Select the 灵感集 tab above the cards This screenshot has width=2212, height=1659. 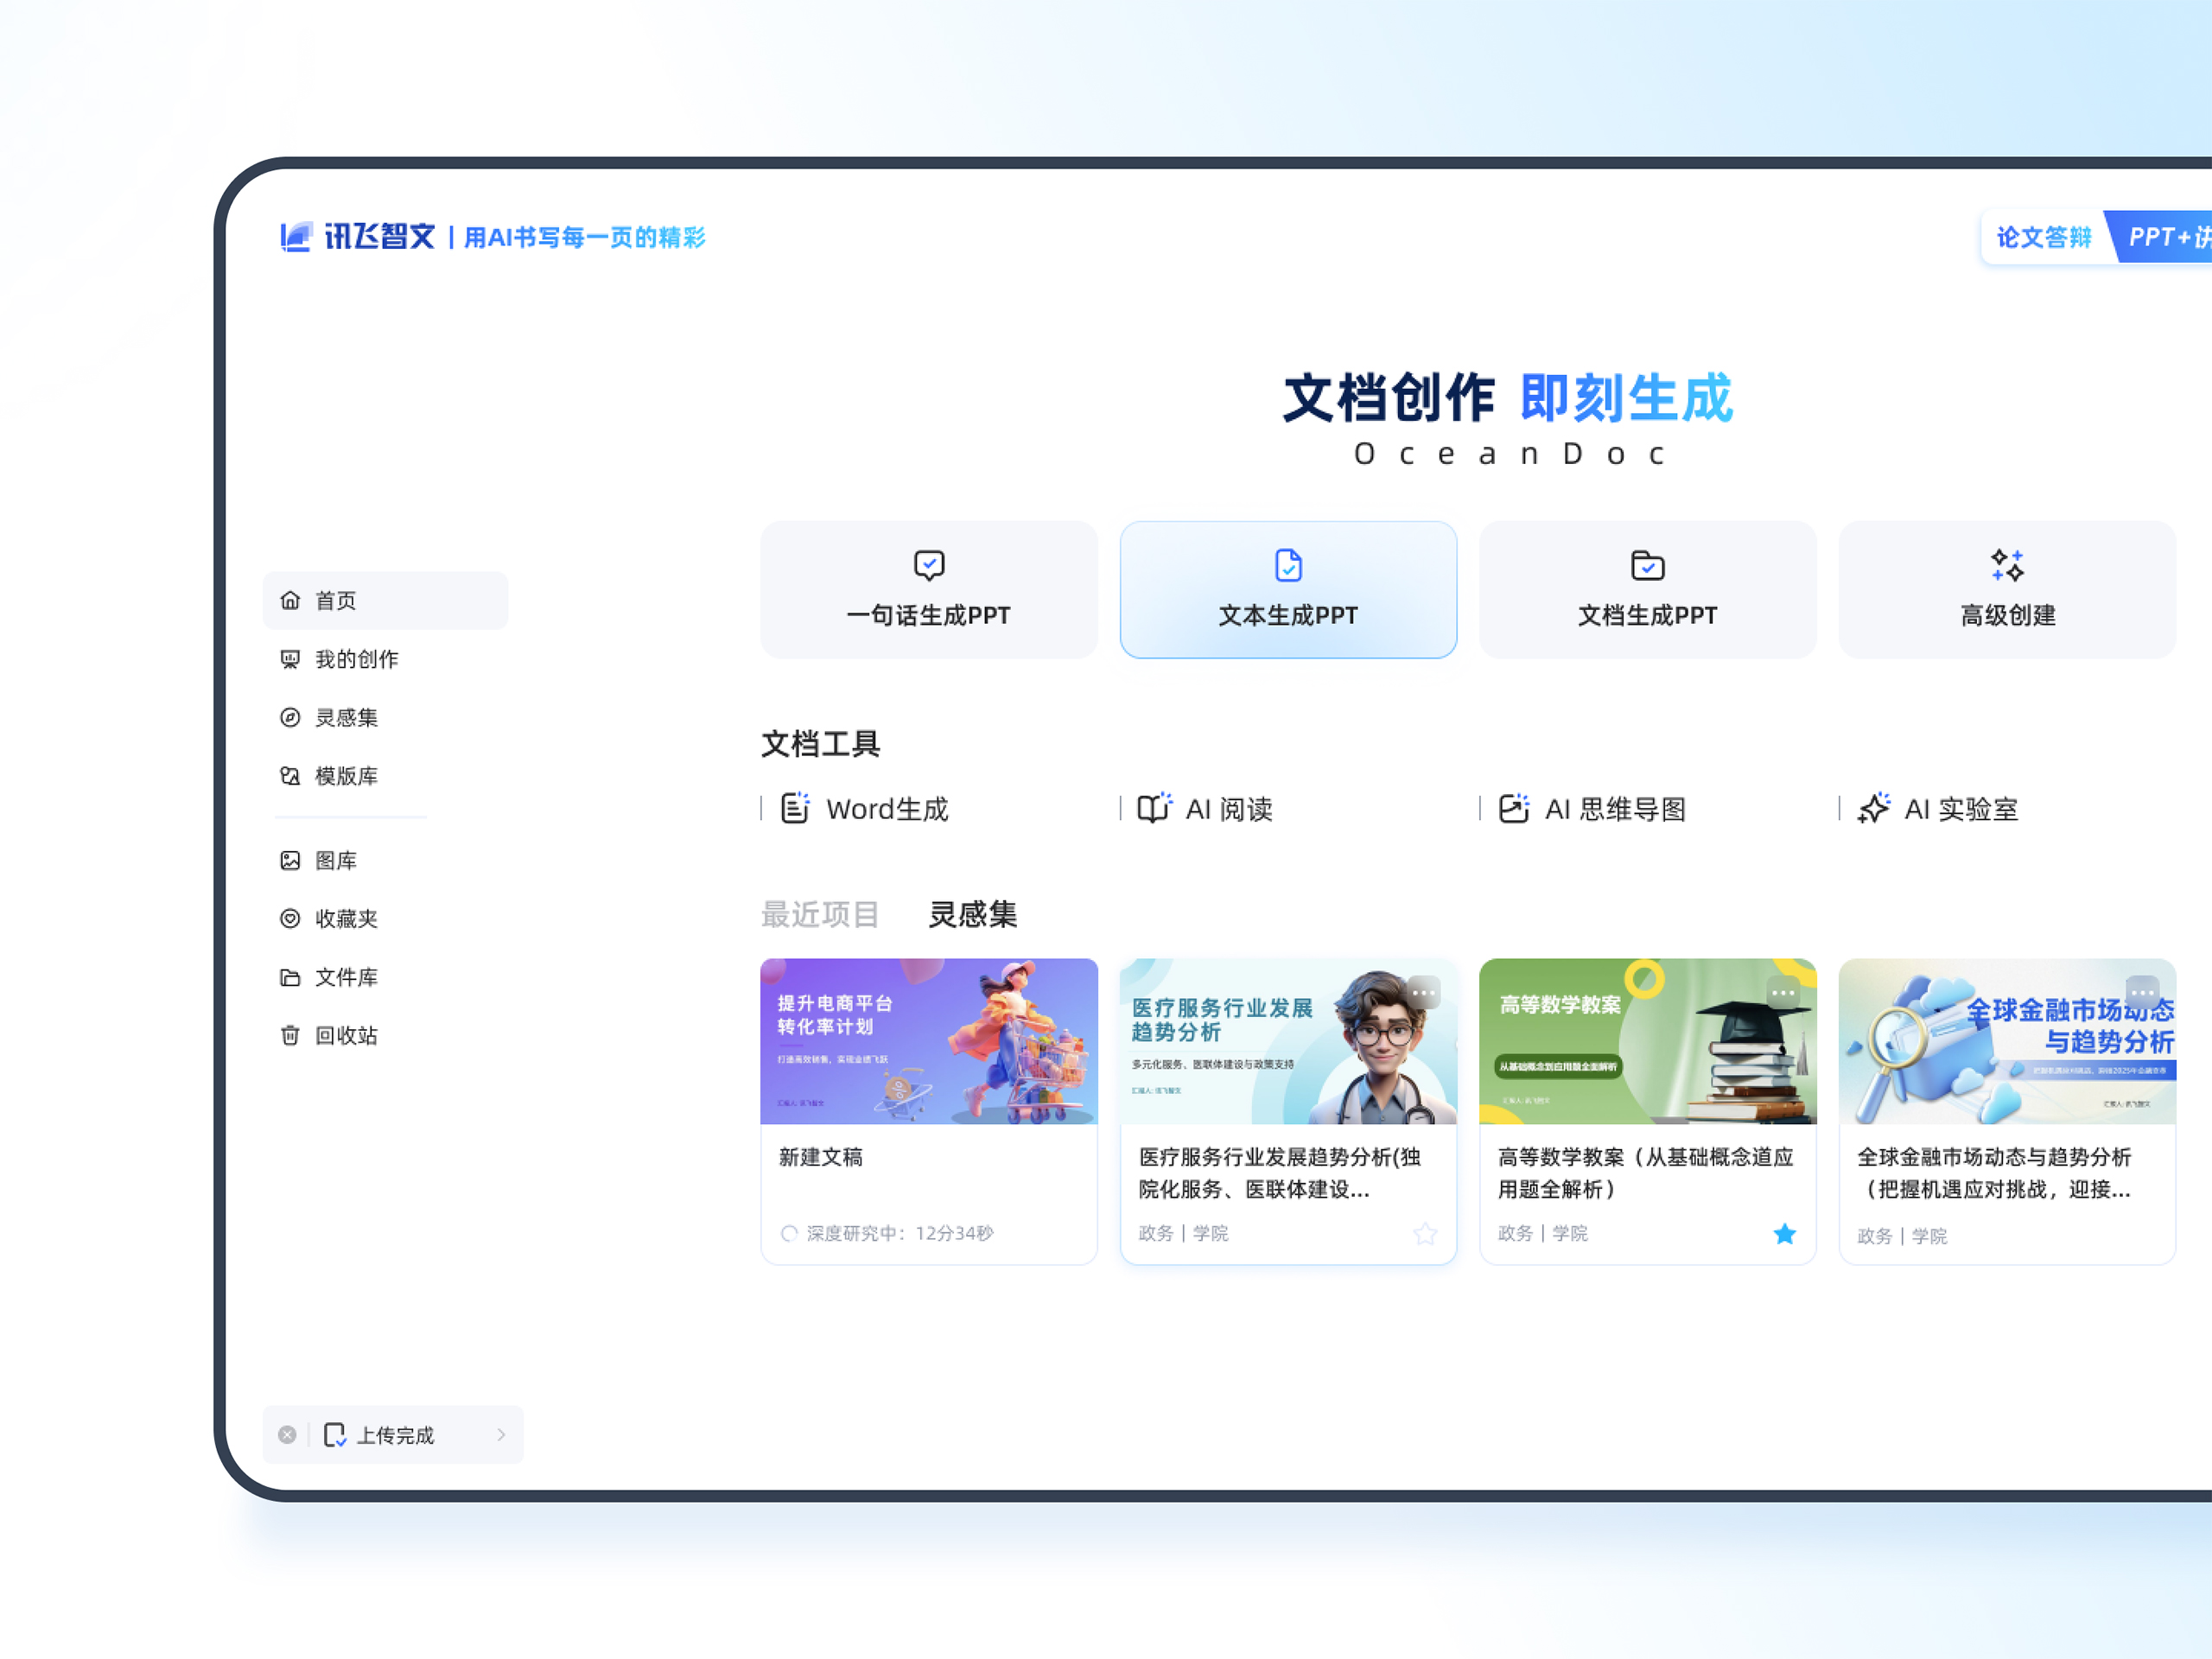tap(972, 914)
